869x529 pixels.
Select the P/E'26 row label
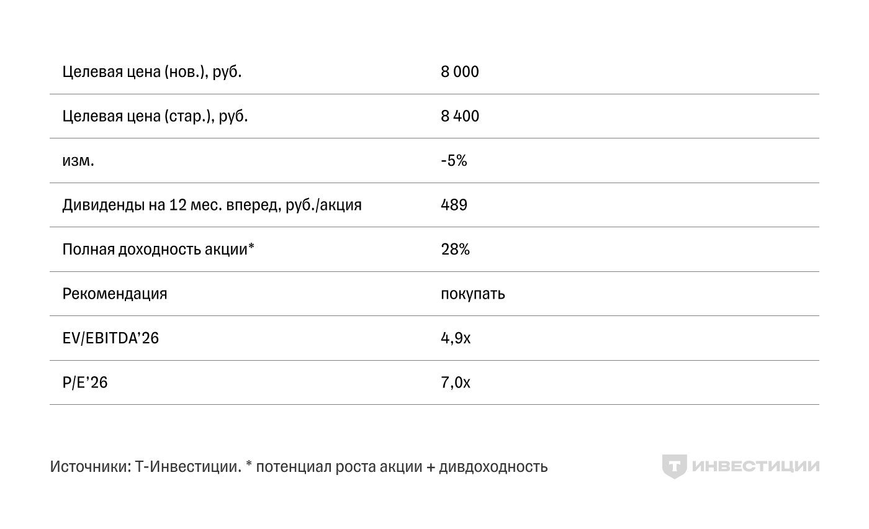click(84, 382)
